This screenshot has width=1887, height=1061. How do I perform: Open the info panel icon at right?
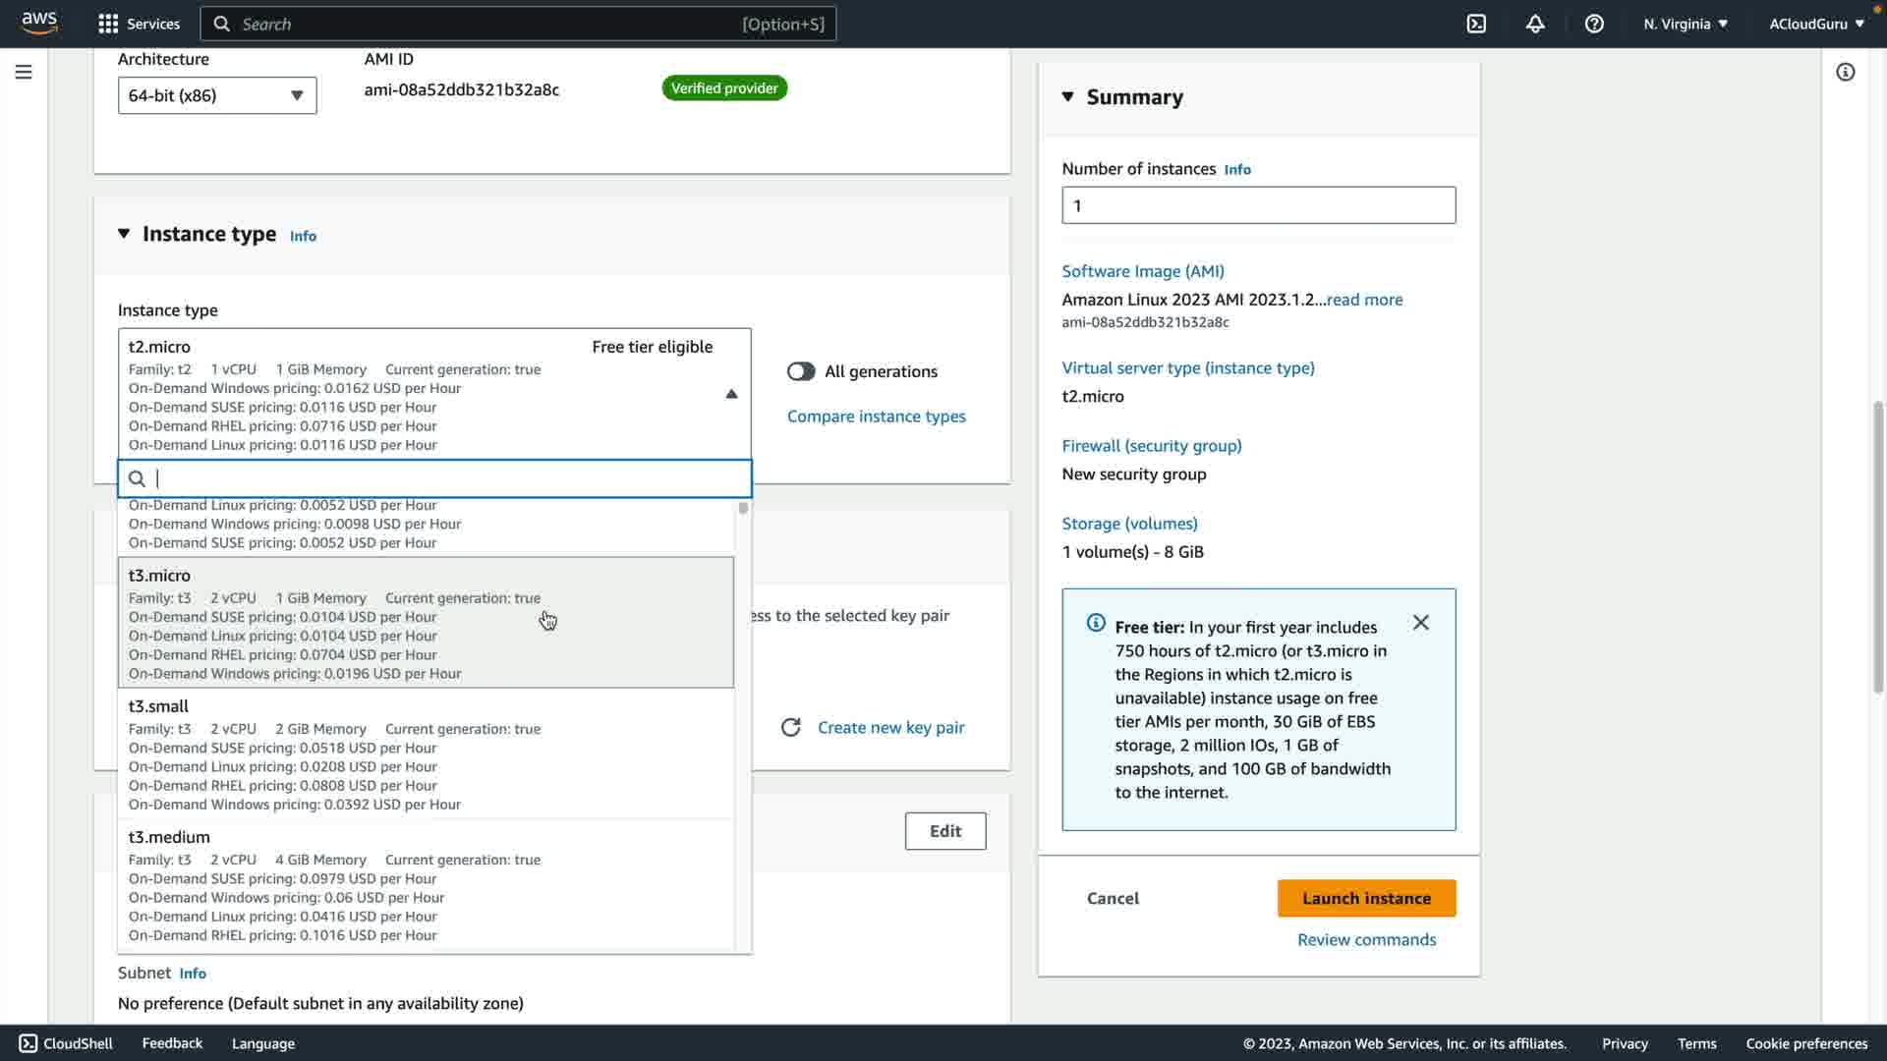(1845, 72)
